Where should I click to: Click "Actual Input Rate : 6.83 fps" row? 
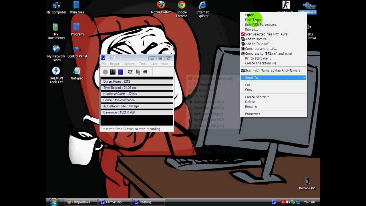click(x=137, y=106)
